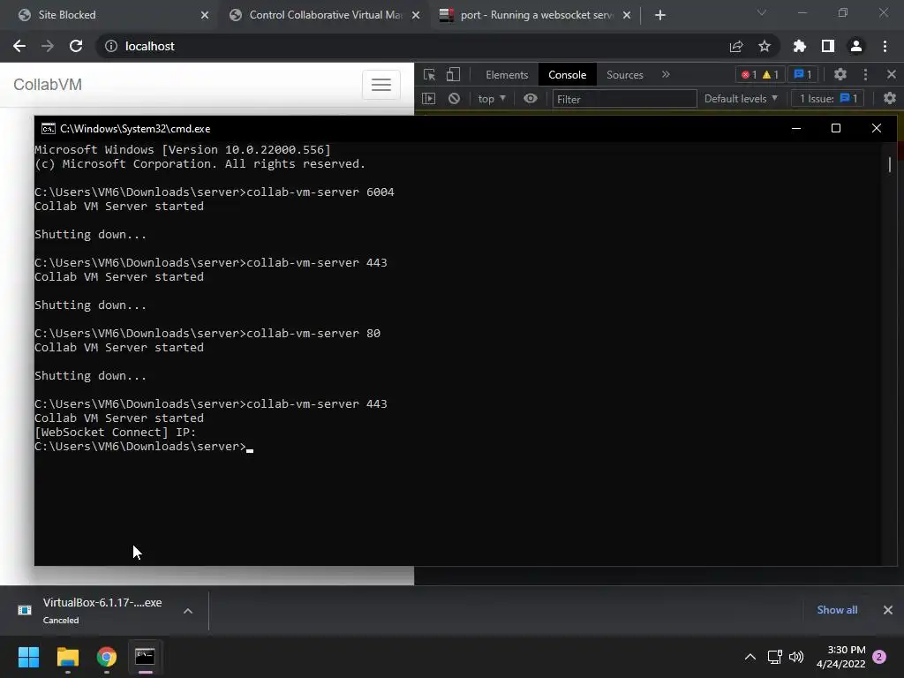Show all downloads

(x=837, y=610)
